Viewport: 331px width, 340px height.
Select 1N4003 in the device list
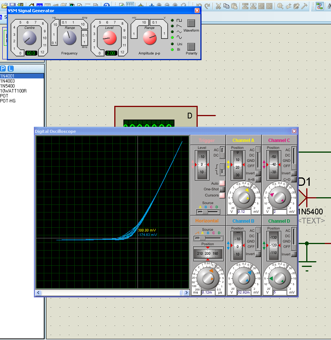[x=22, y=81]
